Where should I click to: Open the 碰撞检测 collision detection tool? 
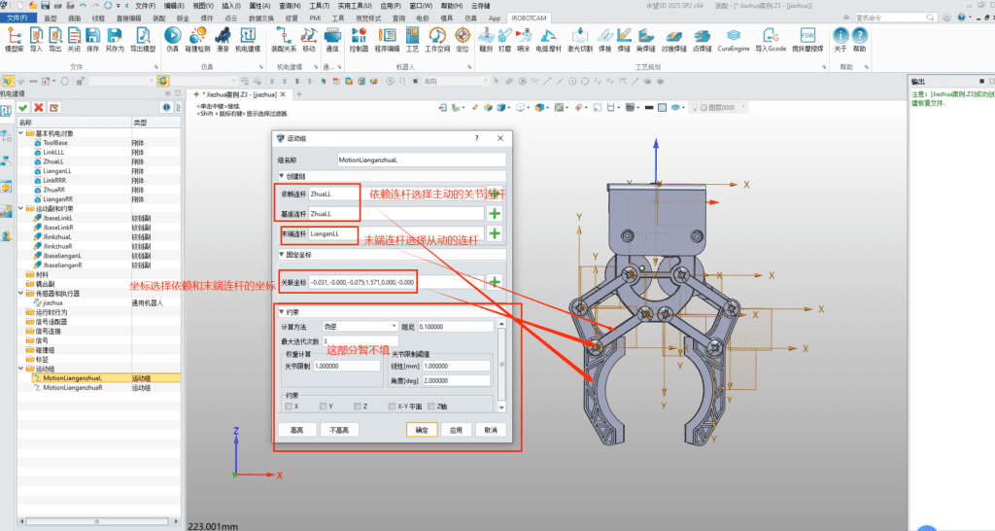click(x=197, y=35)
